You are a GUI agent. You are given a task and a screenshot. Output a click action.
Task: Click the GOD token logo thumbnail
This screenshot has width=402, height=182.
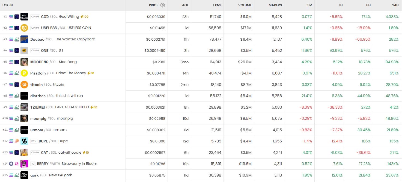(24, 17)
